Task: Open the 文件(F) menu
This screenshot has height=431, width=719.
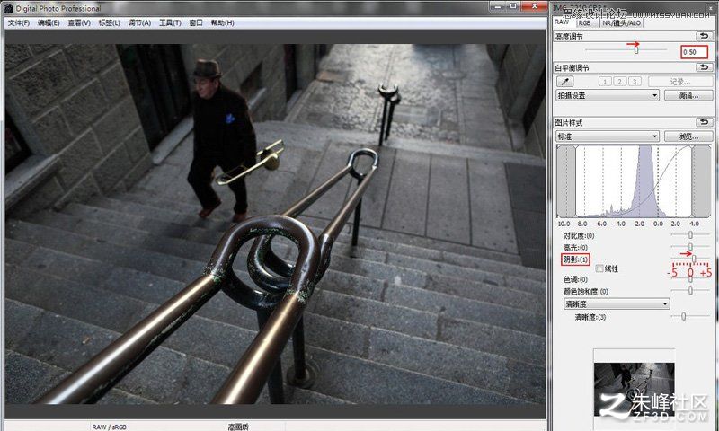Action: 19,23
